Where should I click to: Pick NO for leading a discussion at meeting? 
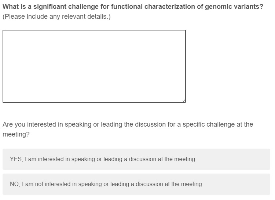click(x=136, y=184)
